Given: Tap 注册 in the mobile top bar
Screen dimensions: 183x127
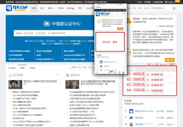Looking at the screenshot, I should [x=123, y=10].
